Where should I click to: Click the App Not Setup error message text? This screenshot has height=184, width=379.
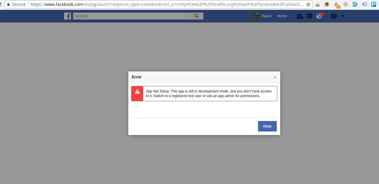pos(209,94)
